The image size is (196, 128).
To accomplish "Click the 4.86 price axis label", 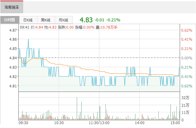I will (x=13, y=39).
